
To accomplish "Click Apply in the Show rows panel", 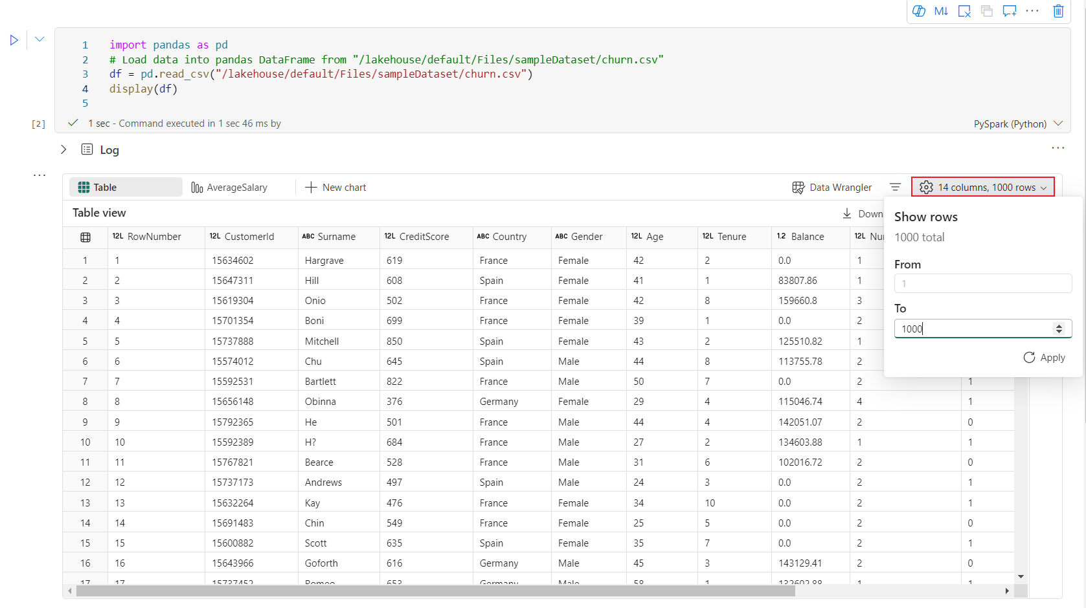I will [x=1044, y=358].
